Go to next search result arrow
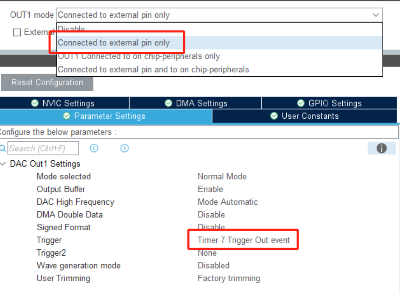The height and width of the screenshot is (293, 400). [124, 148]
